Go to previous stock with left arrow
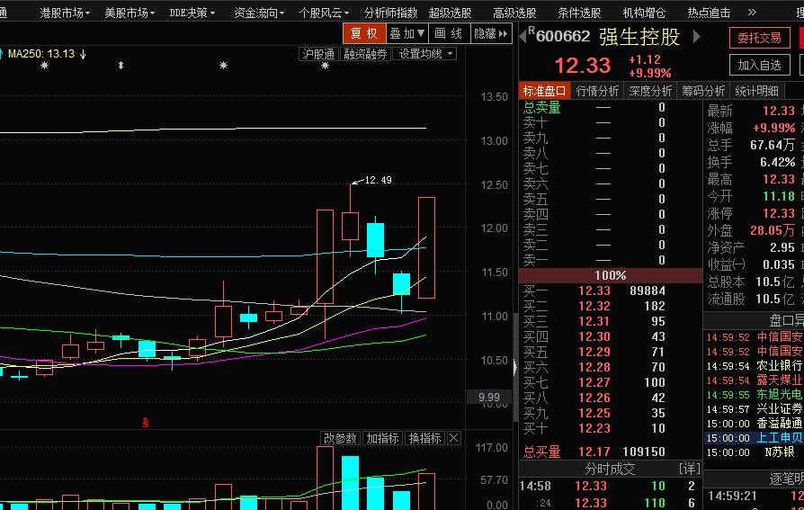The image size is (804, 510). click(x=523, y=36)
